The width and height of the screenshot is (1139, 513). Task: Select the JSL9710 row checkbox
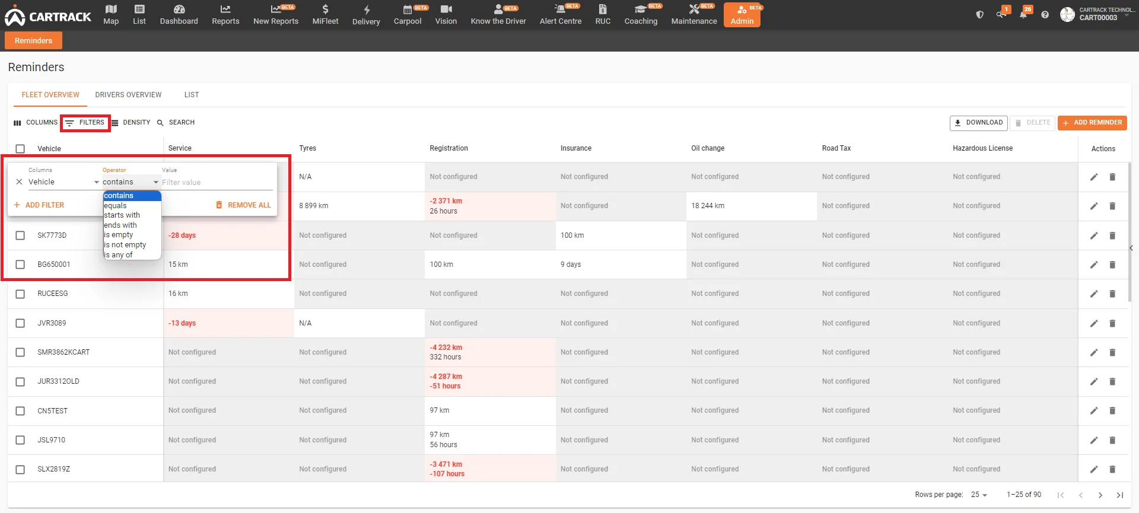[x=20, y=440]
